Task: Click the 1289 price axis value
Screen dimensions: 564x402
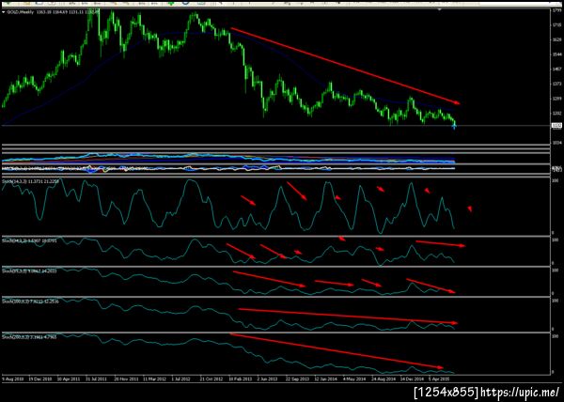Action: (556, 99)
